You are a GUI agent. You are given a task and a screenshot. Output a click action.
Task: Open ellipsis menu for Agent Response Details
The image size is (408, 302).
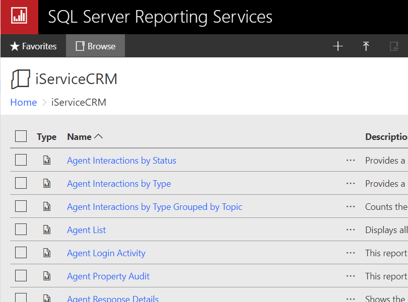tap(351, 298)
